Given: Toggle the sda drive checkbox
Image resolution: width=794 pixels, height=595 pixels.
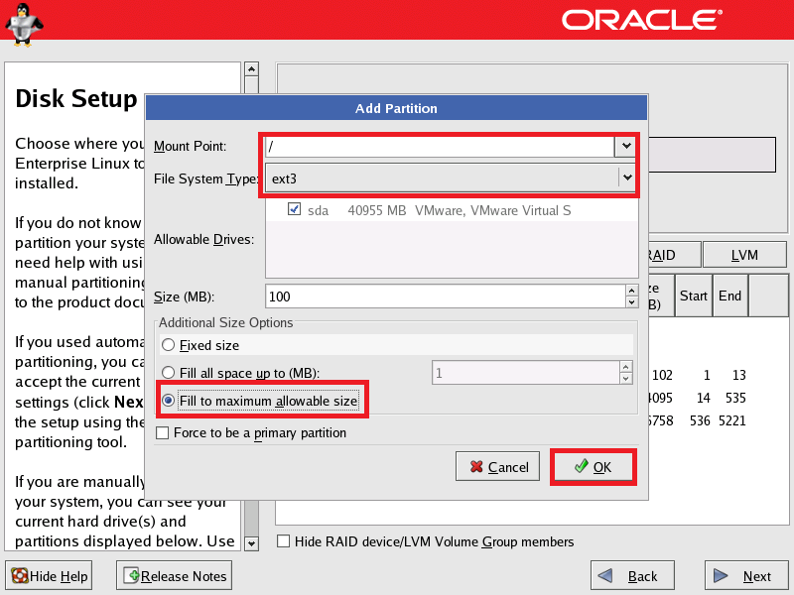Looking at the screenshot, I should click(x=294, y=209).
